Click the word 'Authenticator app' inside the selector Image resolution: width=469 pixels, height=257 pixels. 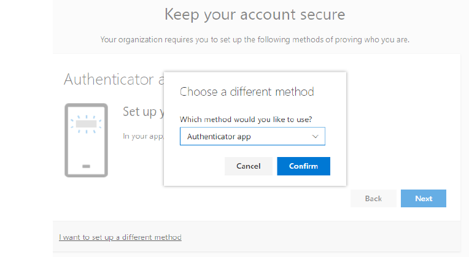click(x=219, y=136)
